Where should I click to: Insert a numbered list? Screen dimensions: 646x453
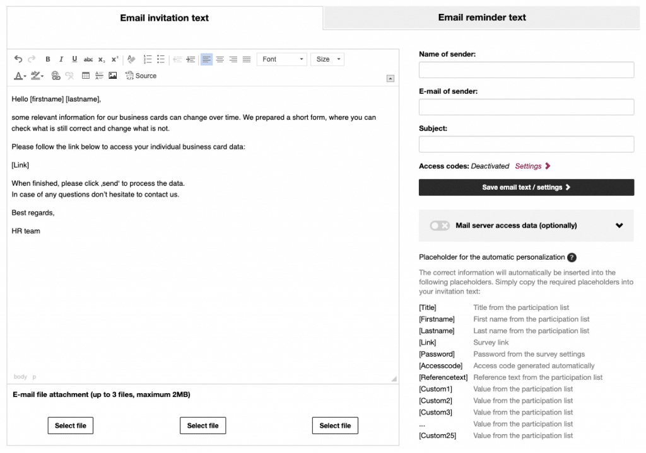point(148,59)
